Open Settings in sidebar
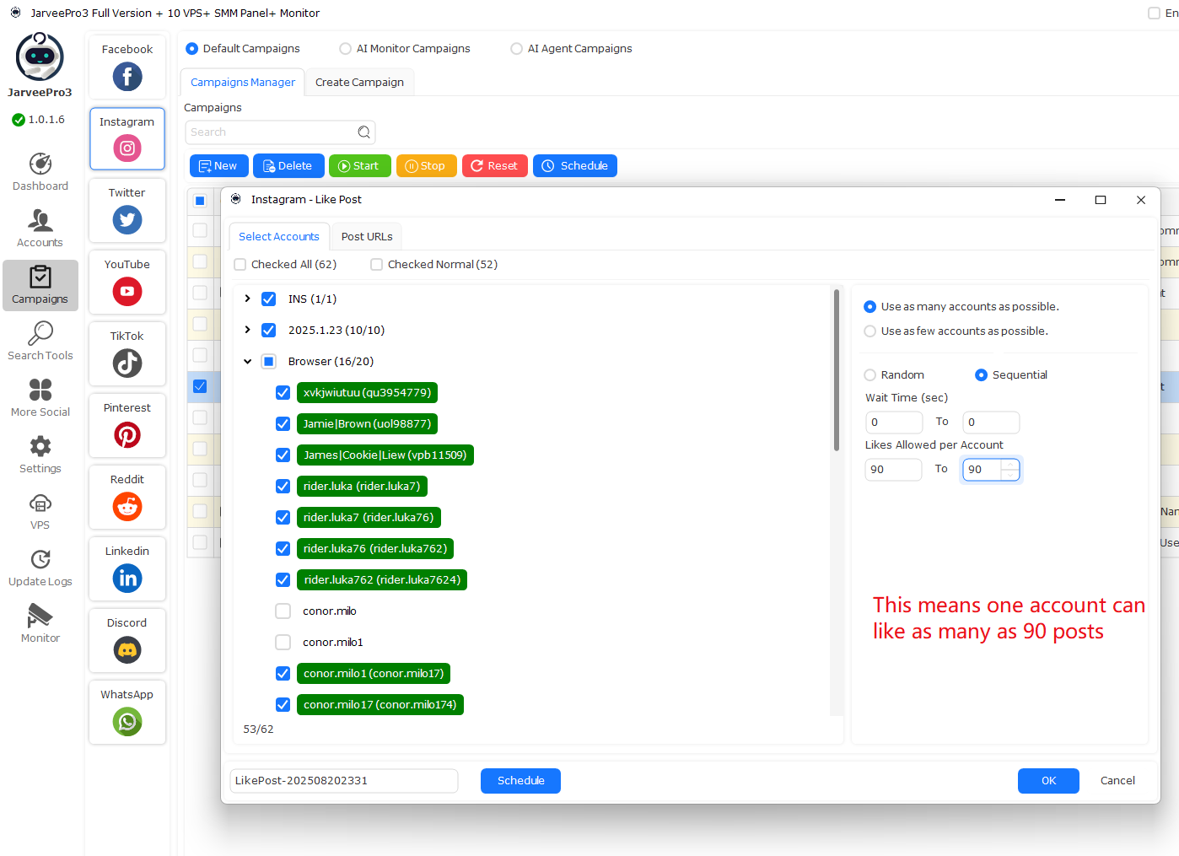The image size is (1179, 856). click(x=40, y=455)
